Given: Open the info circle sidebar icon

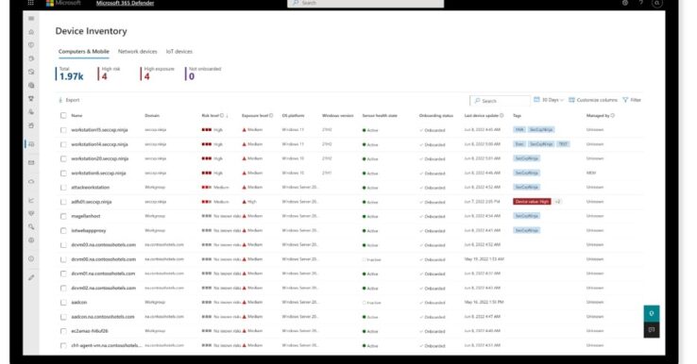Looking at the screenshot, I should pos(31,258).
